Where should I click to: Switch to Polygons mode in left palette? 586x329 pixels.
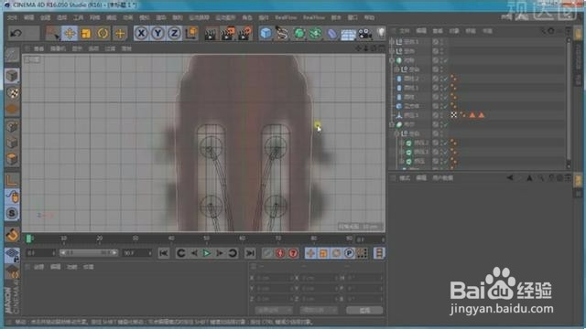coord(12,159)
